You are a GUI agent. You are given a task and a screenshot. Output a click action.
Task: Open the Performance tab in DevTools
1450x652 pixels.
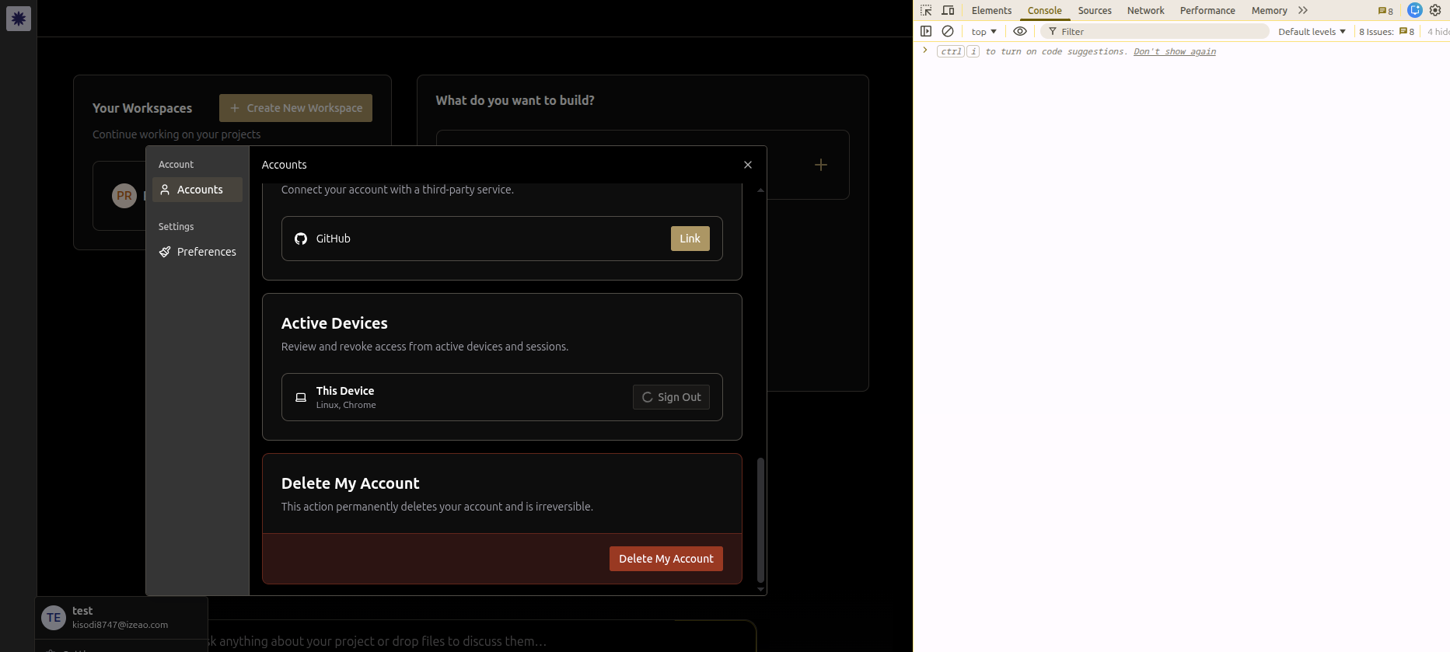pos(1207,10)
